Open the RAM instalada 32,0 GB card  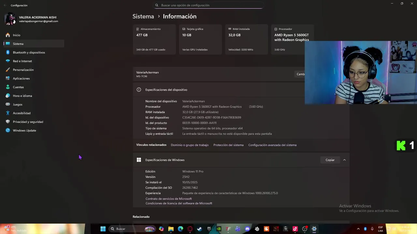[246, 39]
